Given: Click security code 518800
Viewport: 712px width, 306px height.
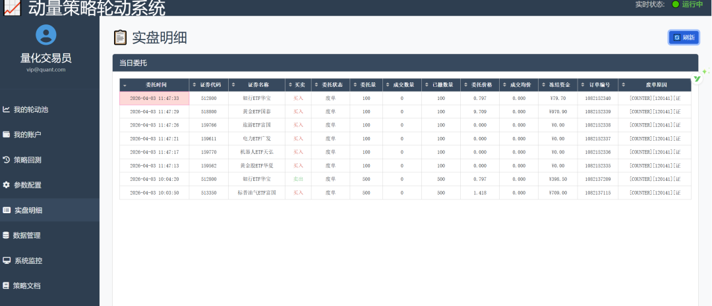Looking at the screenshot, I should (x=208, y=111).
